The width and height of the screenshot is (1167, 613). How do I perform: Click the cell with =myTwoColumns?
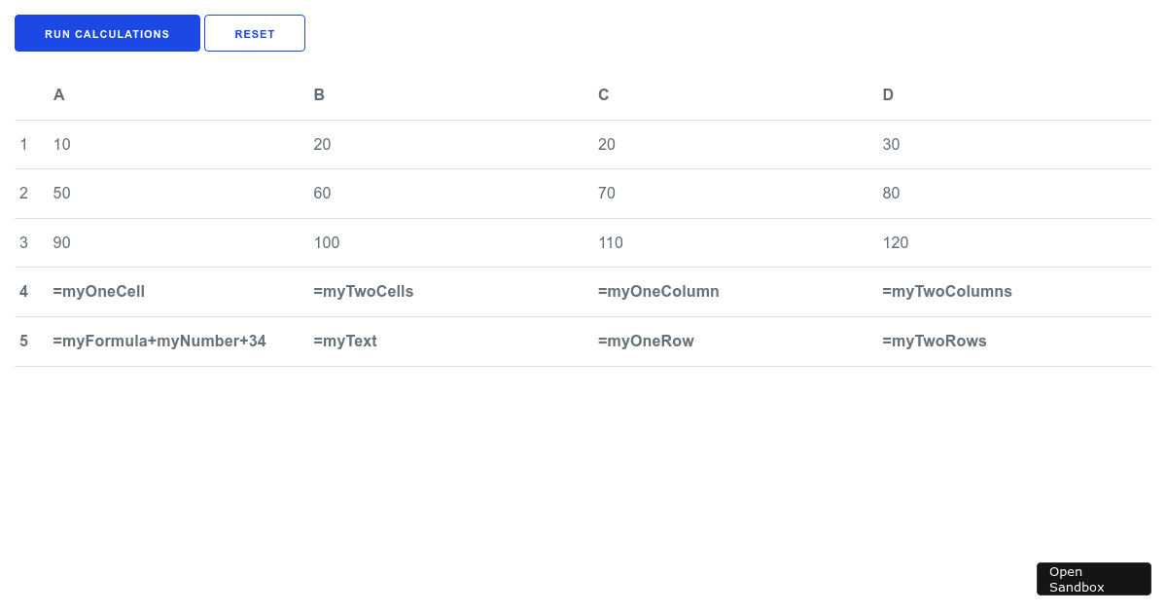(947, 291)
